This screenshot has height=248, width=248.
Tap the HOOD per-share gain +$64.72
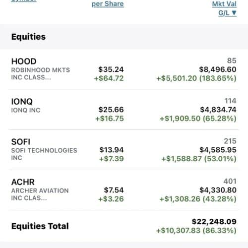click(109, 78)
